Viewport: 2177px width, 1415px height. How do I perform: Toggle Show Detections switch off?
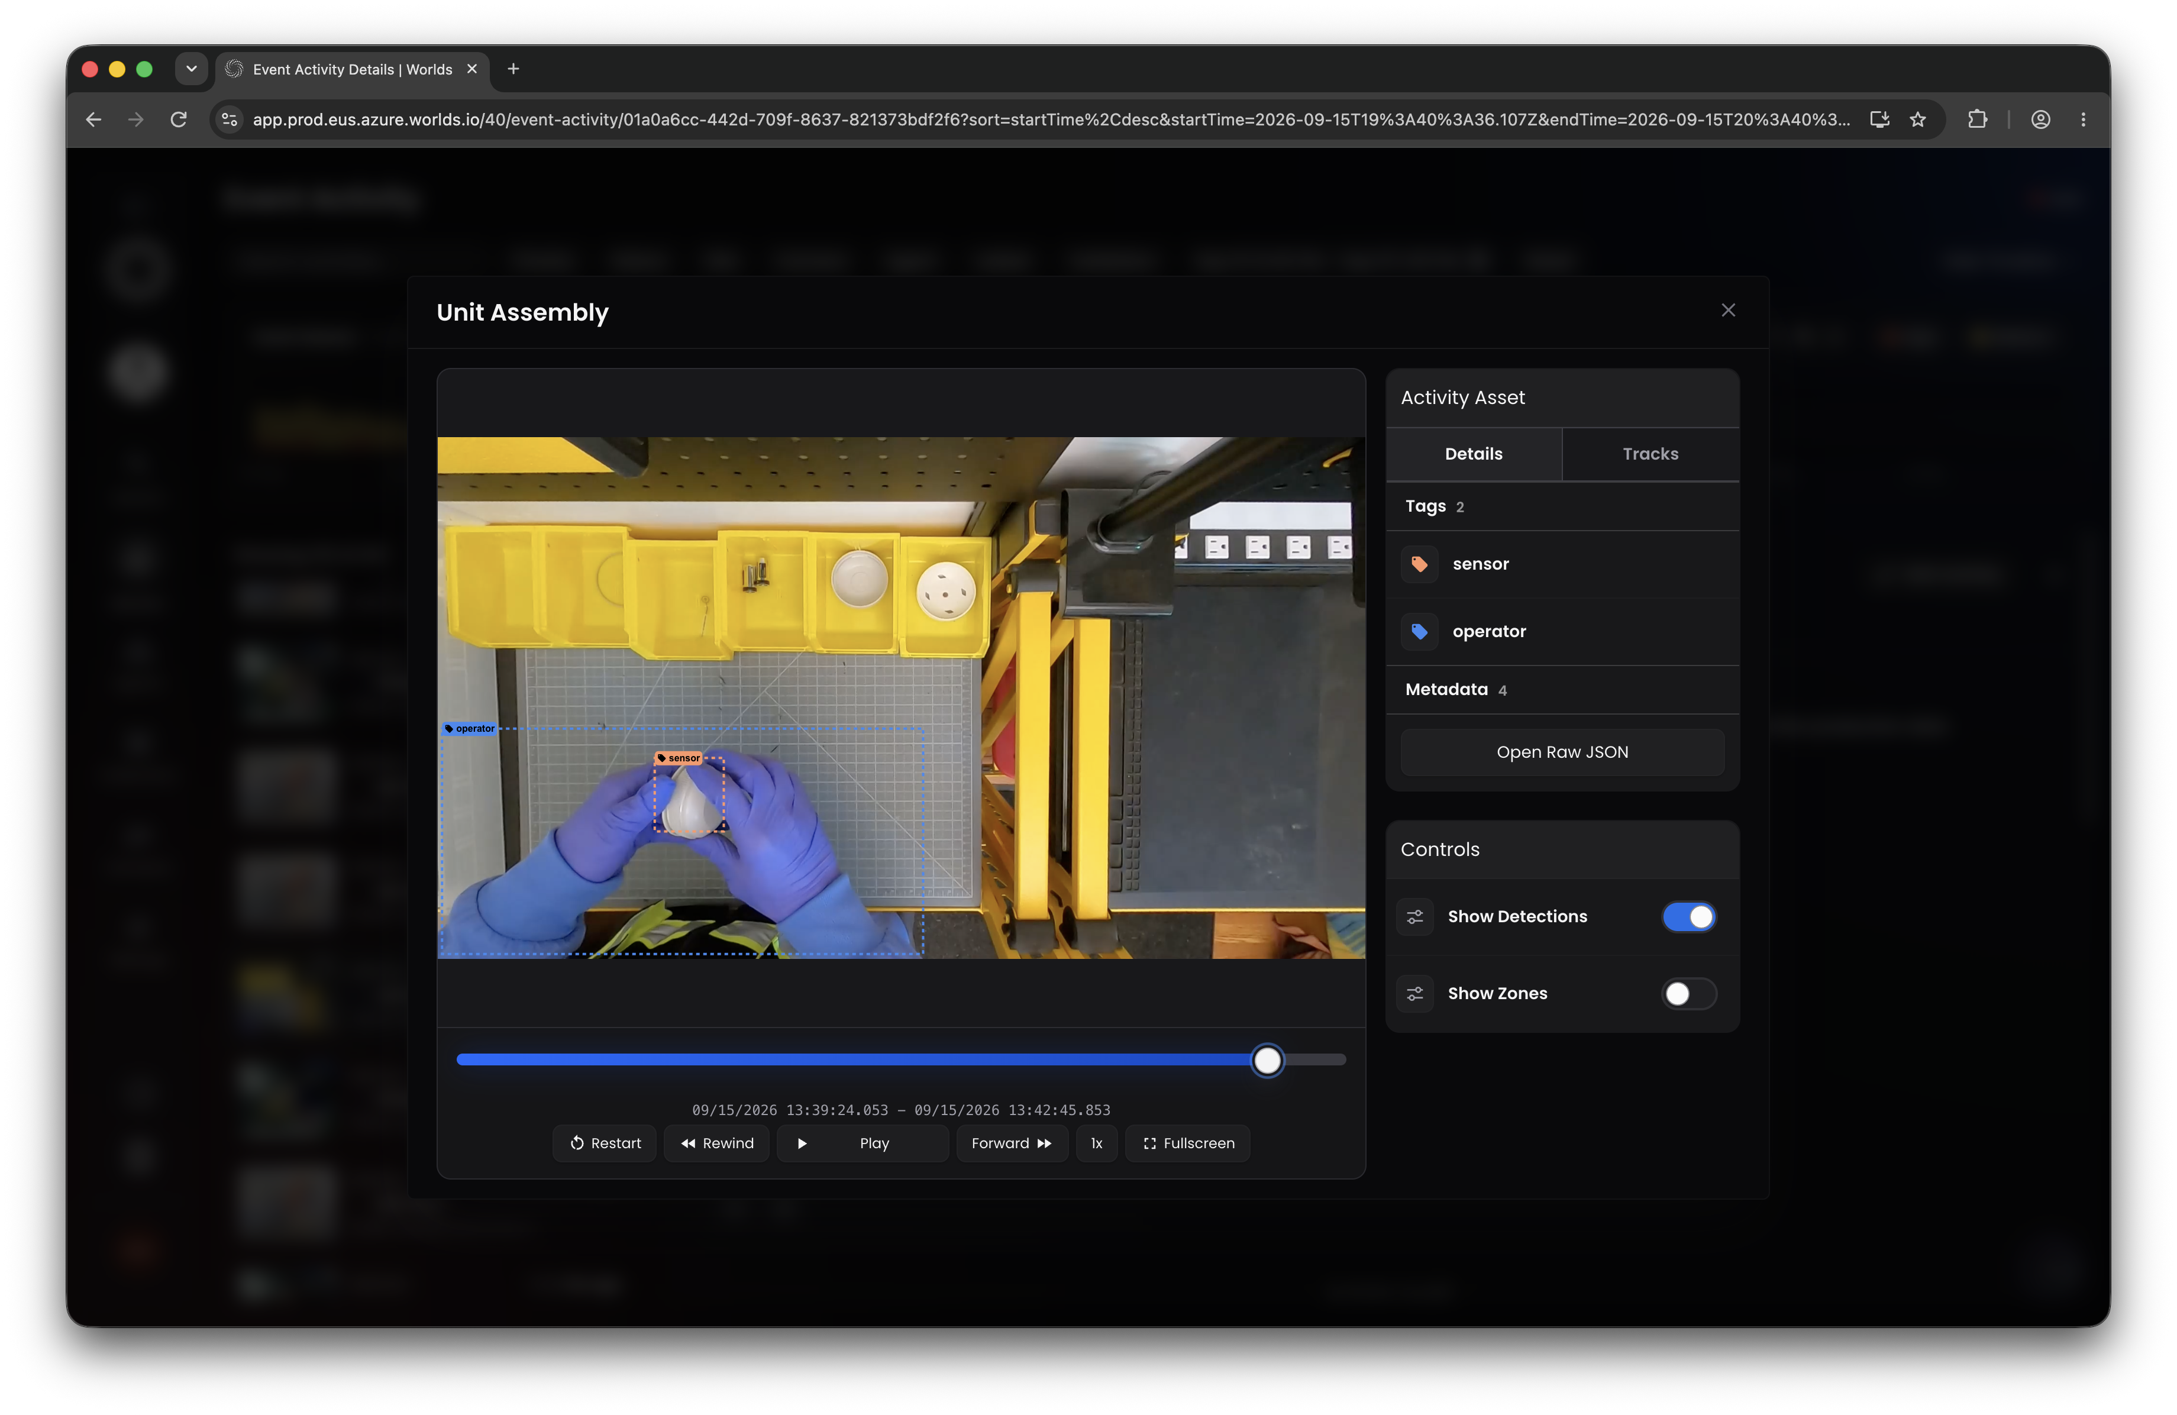(x=1688, y=916)
